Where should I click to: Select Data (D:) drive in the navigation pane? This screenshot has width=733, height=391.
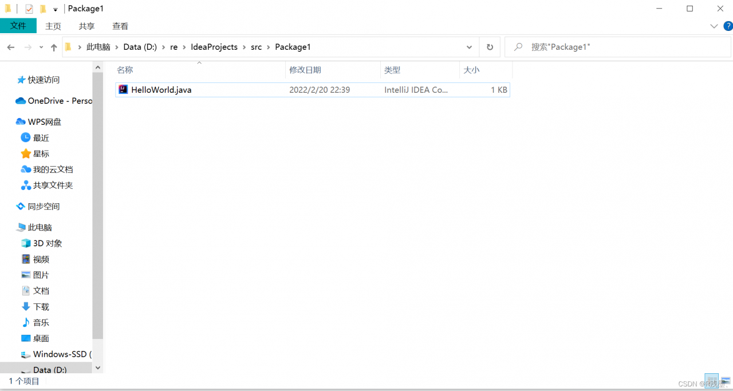point(46,369)
